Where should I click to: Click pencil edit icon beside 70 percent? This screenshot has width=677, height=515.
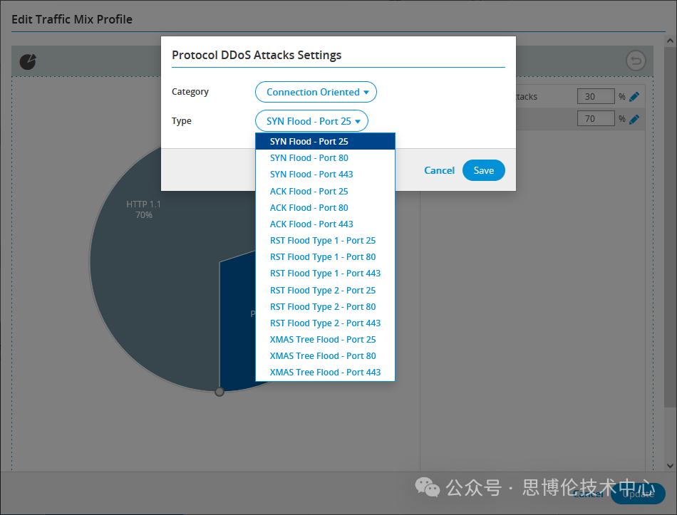point(634,119)
